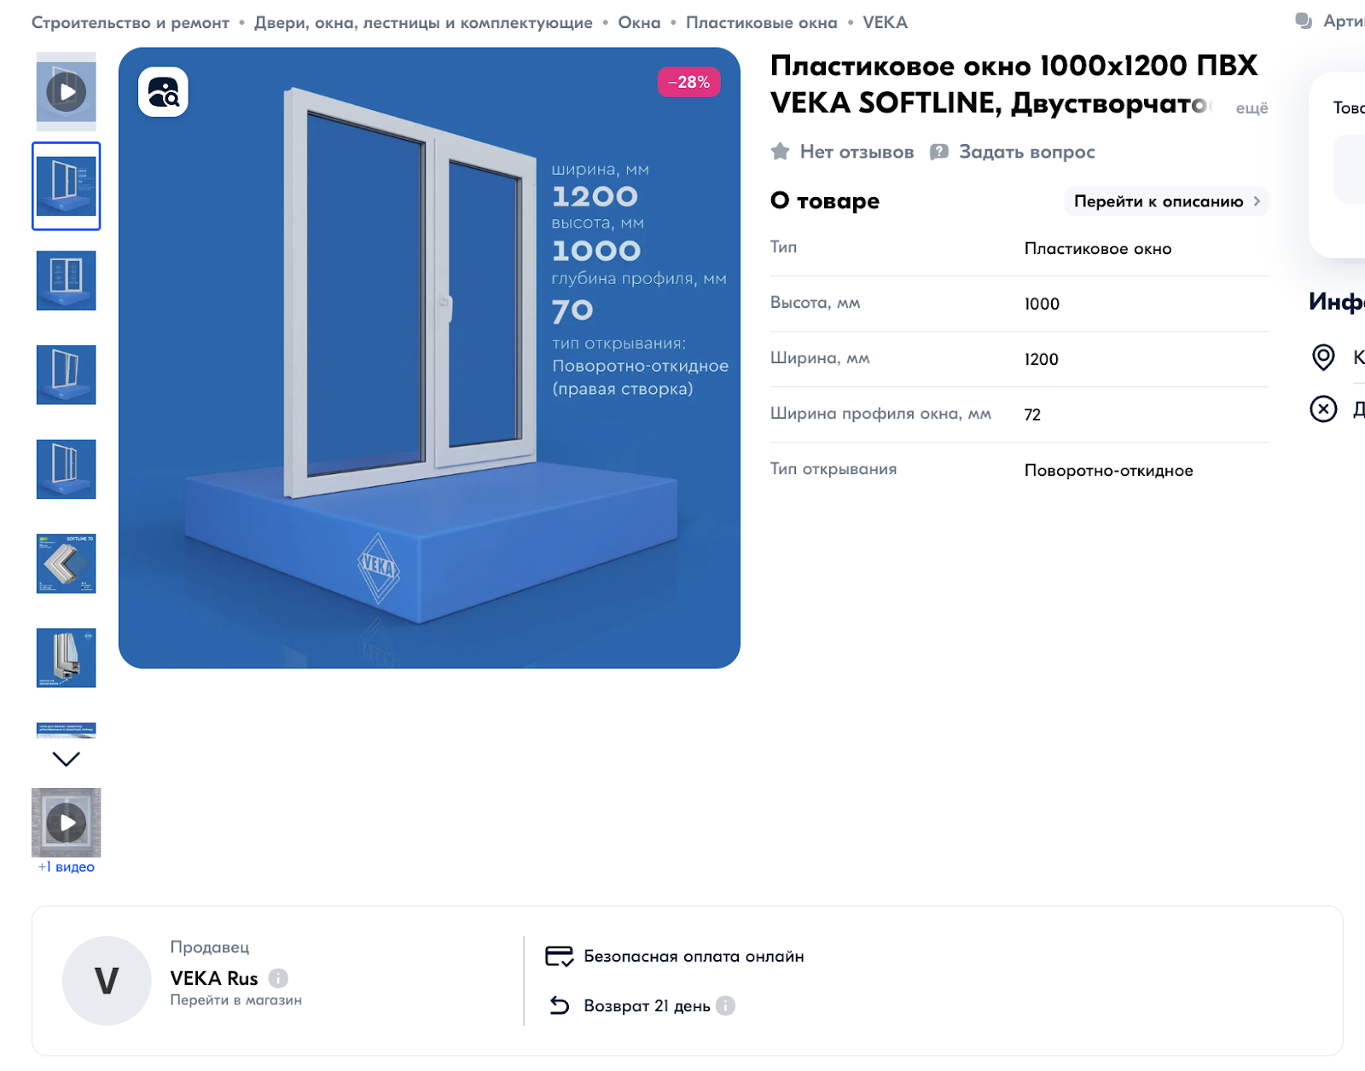
Task: Play the first video thumbnail
Action: (67, 91)
